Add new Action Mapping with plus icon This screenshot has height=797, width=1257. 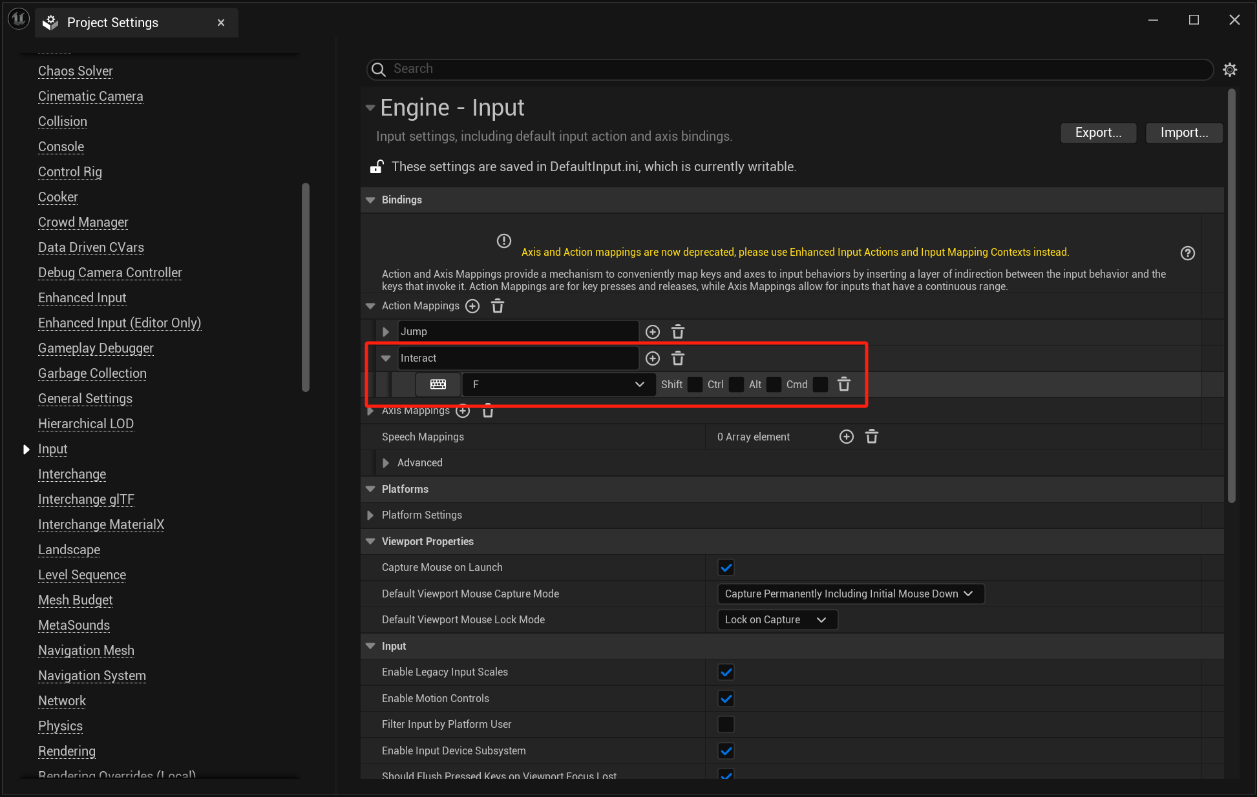(x=472, y=306)
